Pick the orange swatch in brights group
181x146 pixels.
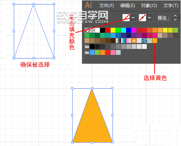tap(102, 53)
